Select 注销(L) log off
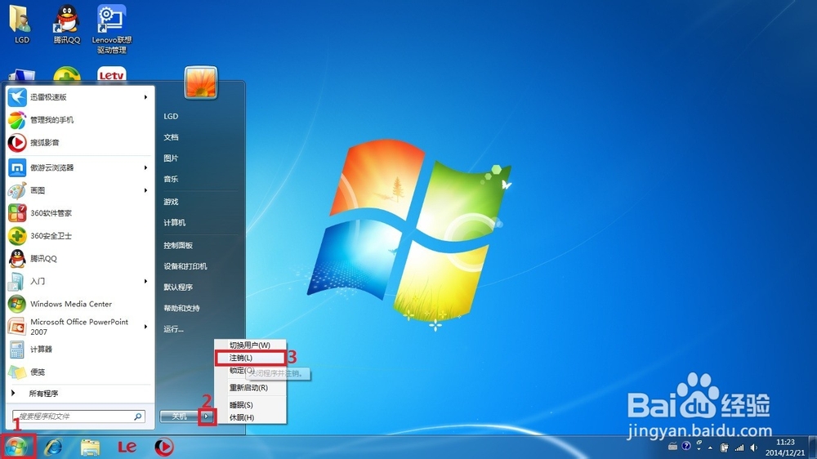The height and width of the screenshot is (459, 817). point(250,358)
